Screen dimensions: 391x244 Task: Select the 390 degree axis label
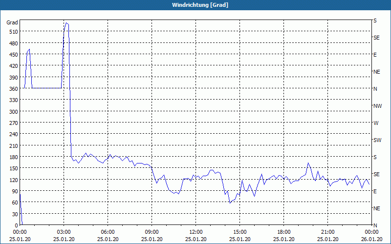pyautogui.click(x=14, y=78)
